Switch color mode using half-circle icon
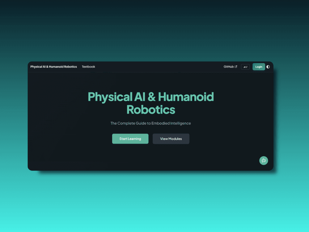Image resolution: width=309 pixels, height=232 pixels. coord(268,67)
